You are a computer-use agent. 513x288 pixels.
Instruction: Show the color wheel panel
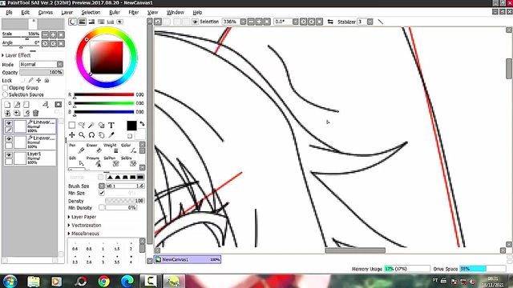(x=72, y=22)
